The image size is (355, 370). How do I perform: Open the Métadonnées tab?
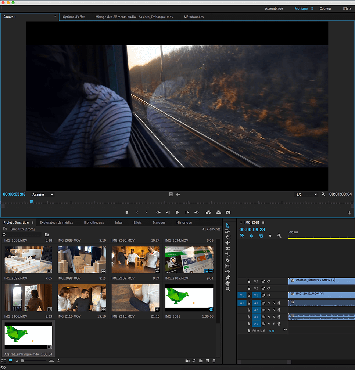(194, 17)
